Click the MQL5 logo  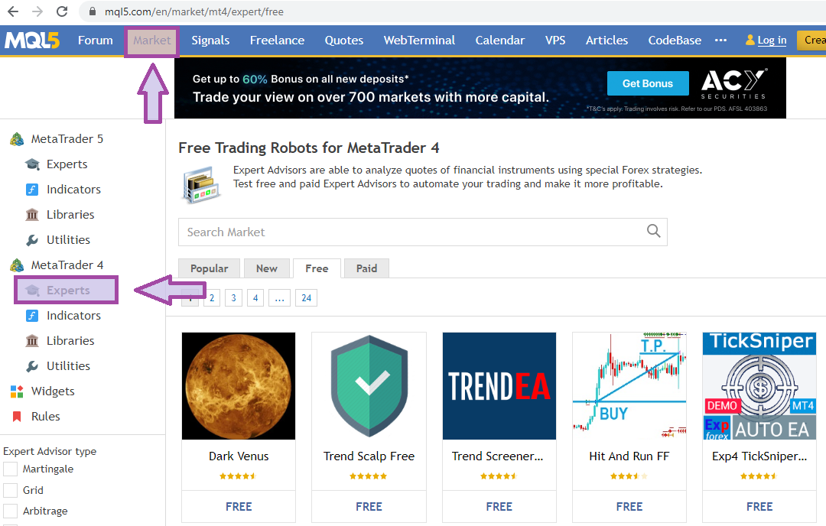click(x=32, y=41)
